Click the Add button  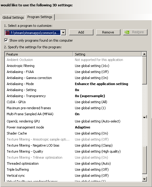81,32
